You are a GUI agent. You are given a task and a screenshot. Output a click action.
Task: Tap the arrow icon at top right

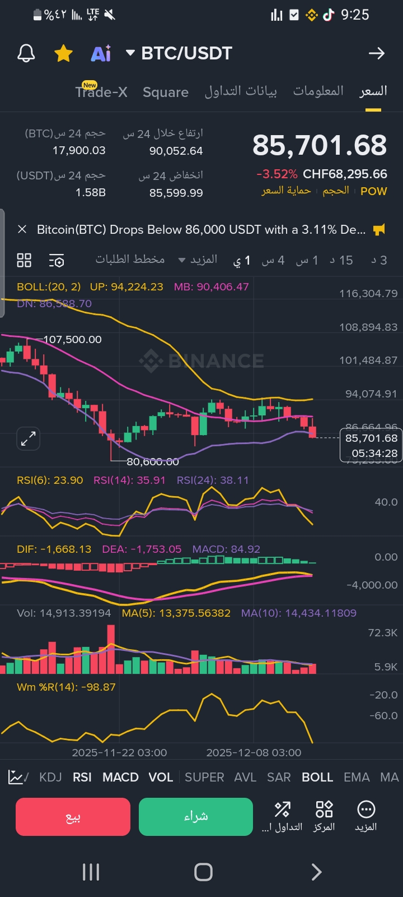click(x=377, y=53)
